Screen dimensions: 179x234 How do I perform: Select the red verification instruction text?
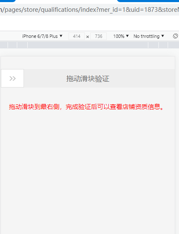(86, 107)
